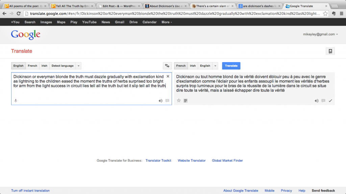This screenshot has height=194, width=346.
Task: Open the Help footer link
Action: pos(302,191)
